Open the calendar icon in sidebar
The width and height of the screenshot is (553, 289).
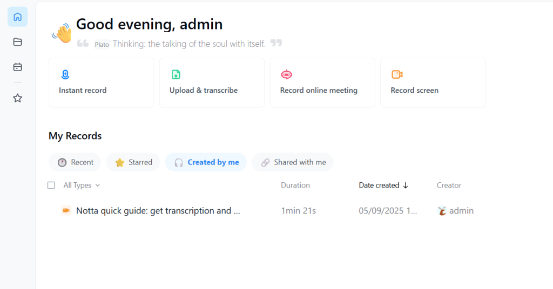18,67
